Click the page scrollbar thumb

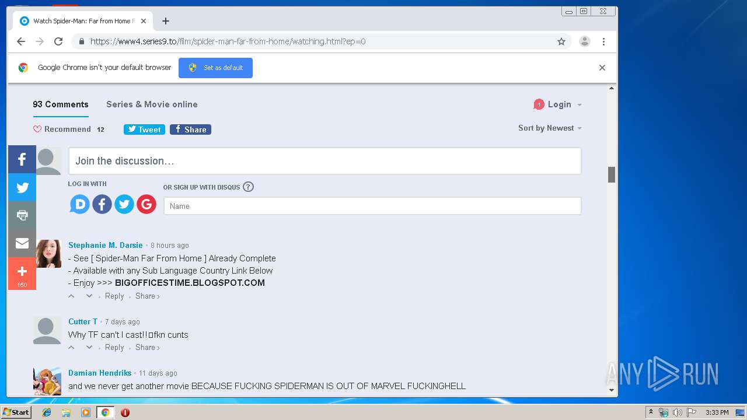click(612, 174)
